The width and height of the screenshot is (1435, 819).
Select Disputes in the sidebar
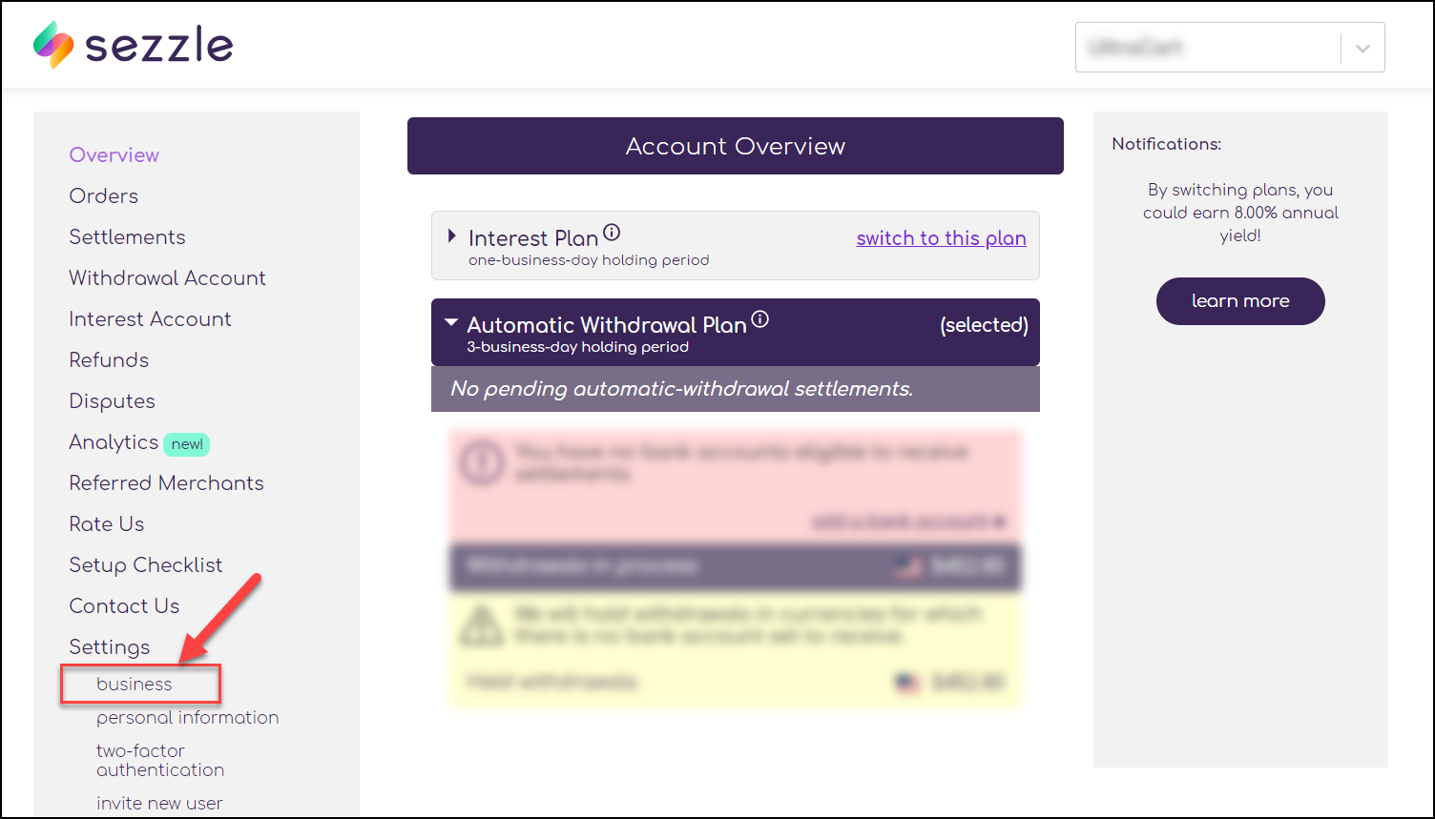point(112,401)
